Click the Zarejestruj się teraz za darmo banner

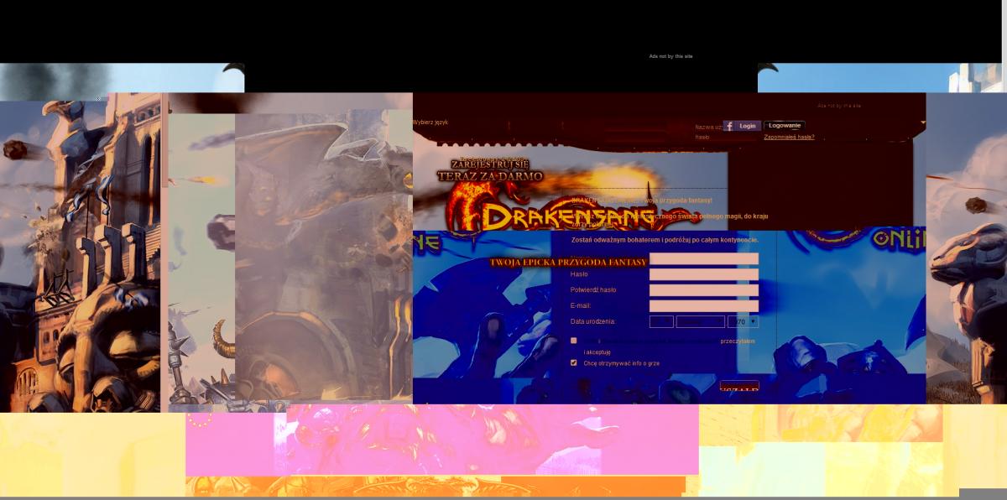490,170
